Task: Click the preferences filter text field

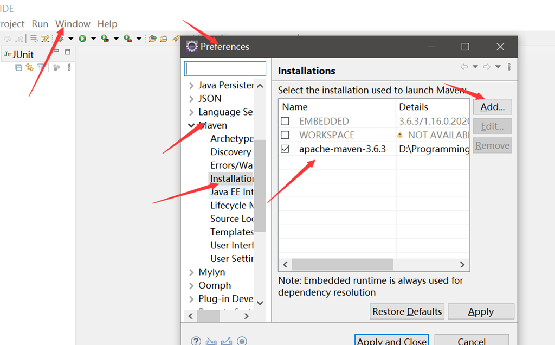Action: 225,68
